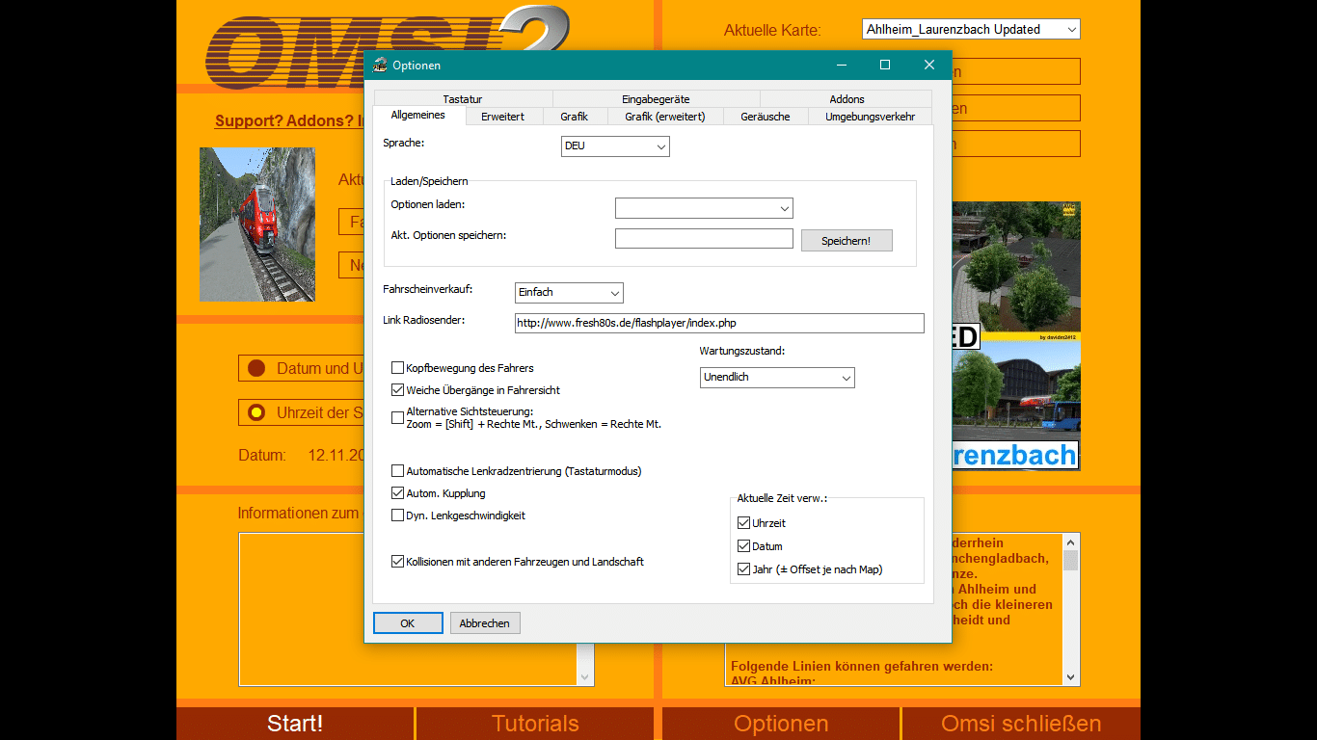
Task: Confirm the dialog with OK
Action: pos(408,623)
